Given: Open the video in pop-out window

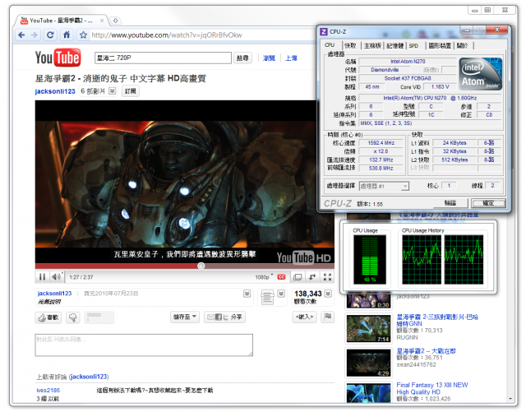Looking at the screenshot, I should pos(298,277).
